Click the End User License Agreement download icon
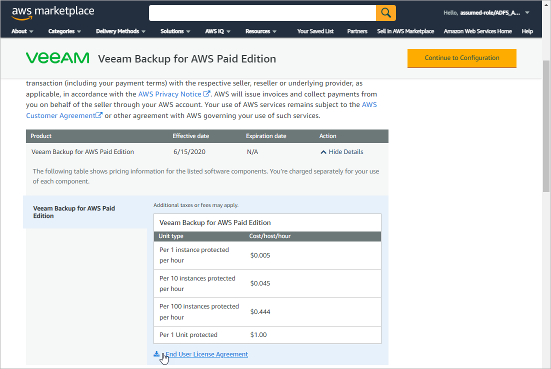The height and width of the screenshot is (369, 551). tap(156, 354)
